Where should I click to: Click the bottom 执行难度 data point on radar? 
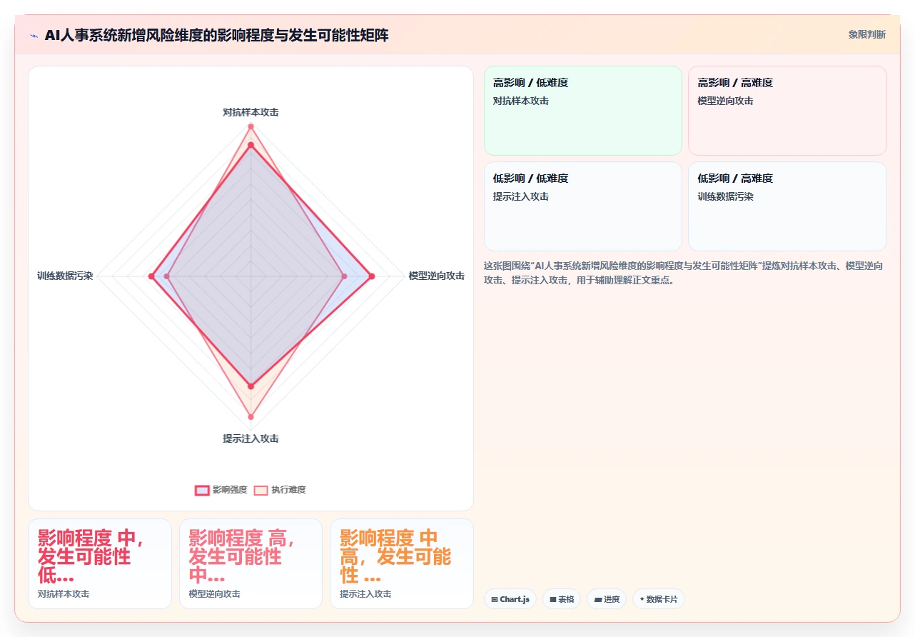click(x=251, y=416)
